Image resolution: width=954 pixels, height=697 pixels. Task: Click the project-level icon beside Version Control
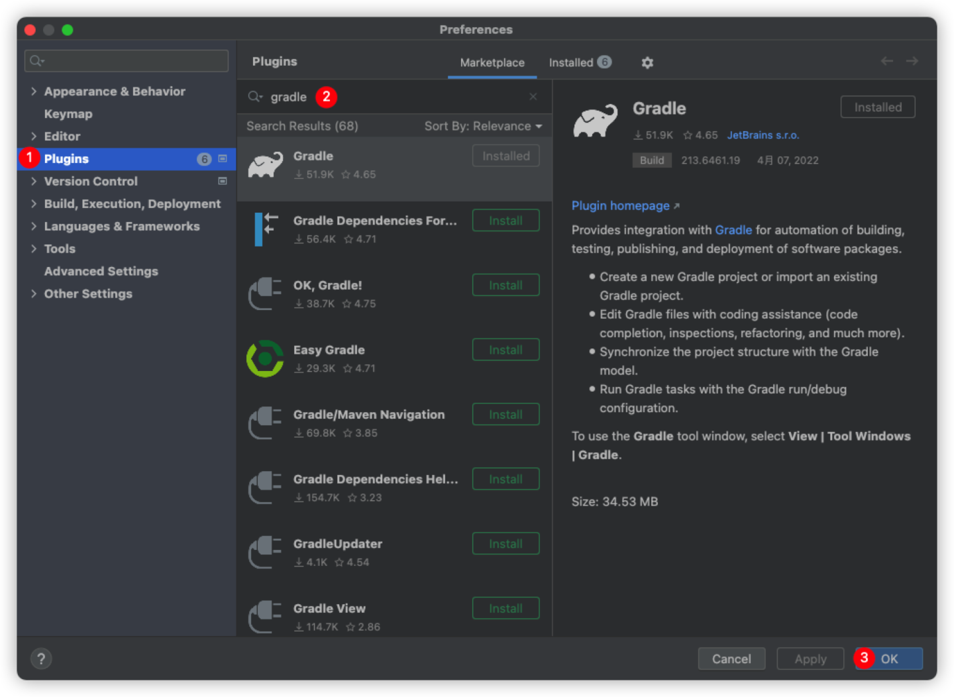coord(223,181)
